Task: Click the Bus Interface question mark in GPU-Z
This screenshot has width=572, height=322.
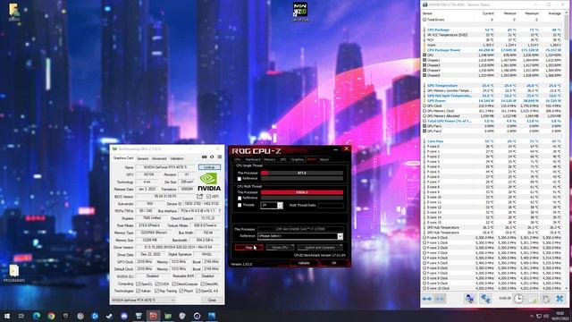Action: pyautogui.click(x=220, y=211)
